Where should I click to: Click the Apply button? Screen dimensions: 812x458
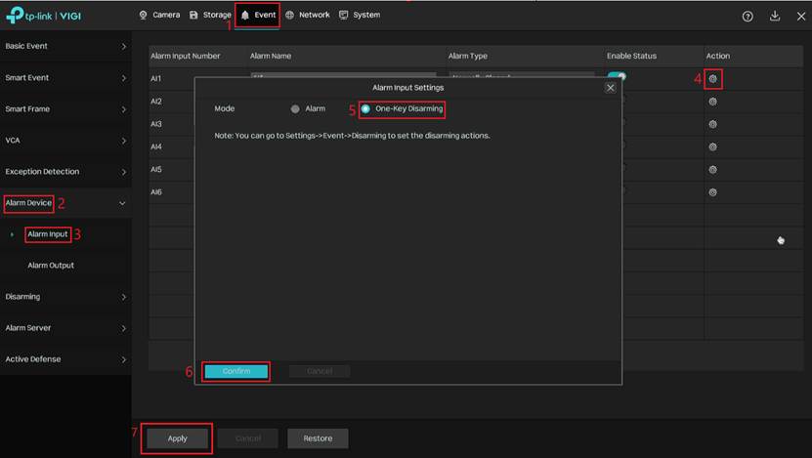click(x=177, y=438)
